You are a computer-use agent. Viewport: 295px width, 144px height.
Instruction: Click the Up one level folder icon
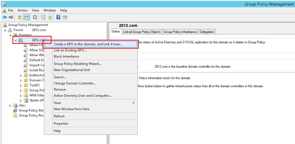[20, 17]
